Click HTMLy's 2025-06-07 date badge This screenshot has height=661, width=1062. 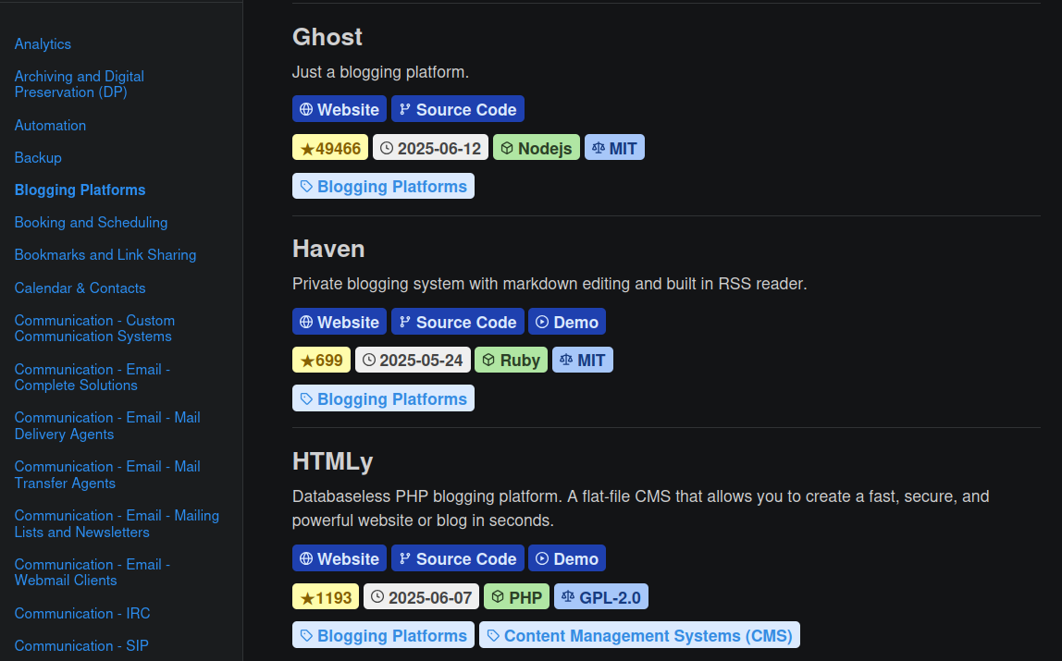click(x=421, y=596)
